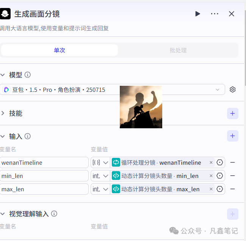Screen dimensions: 246x241
Task: Open variable picker for max_len row
Action: 219,189
